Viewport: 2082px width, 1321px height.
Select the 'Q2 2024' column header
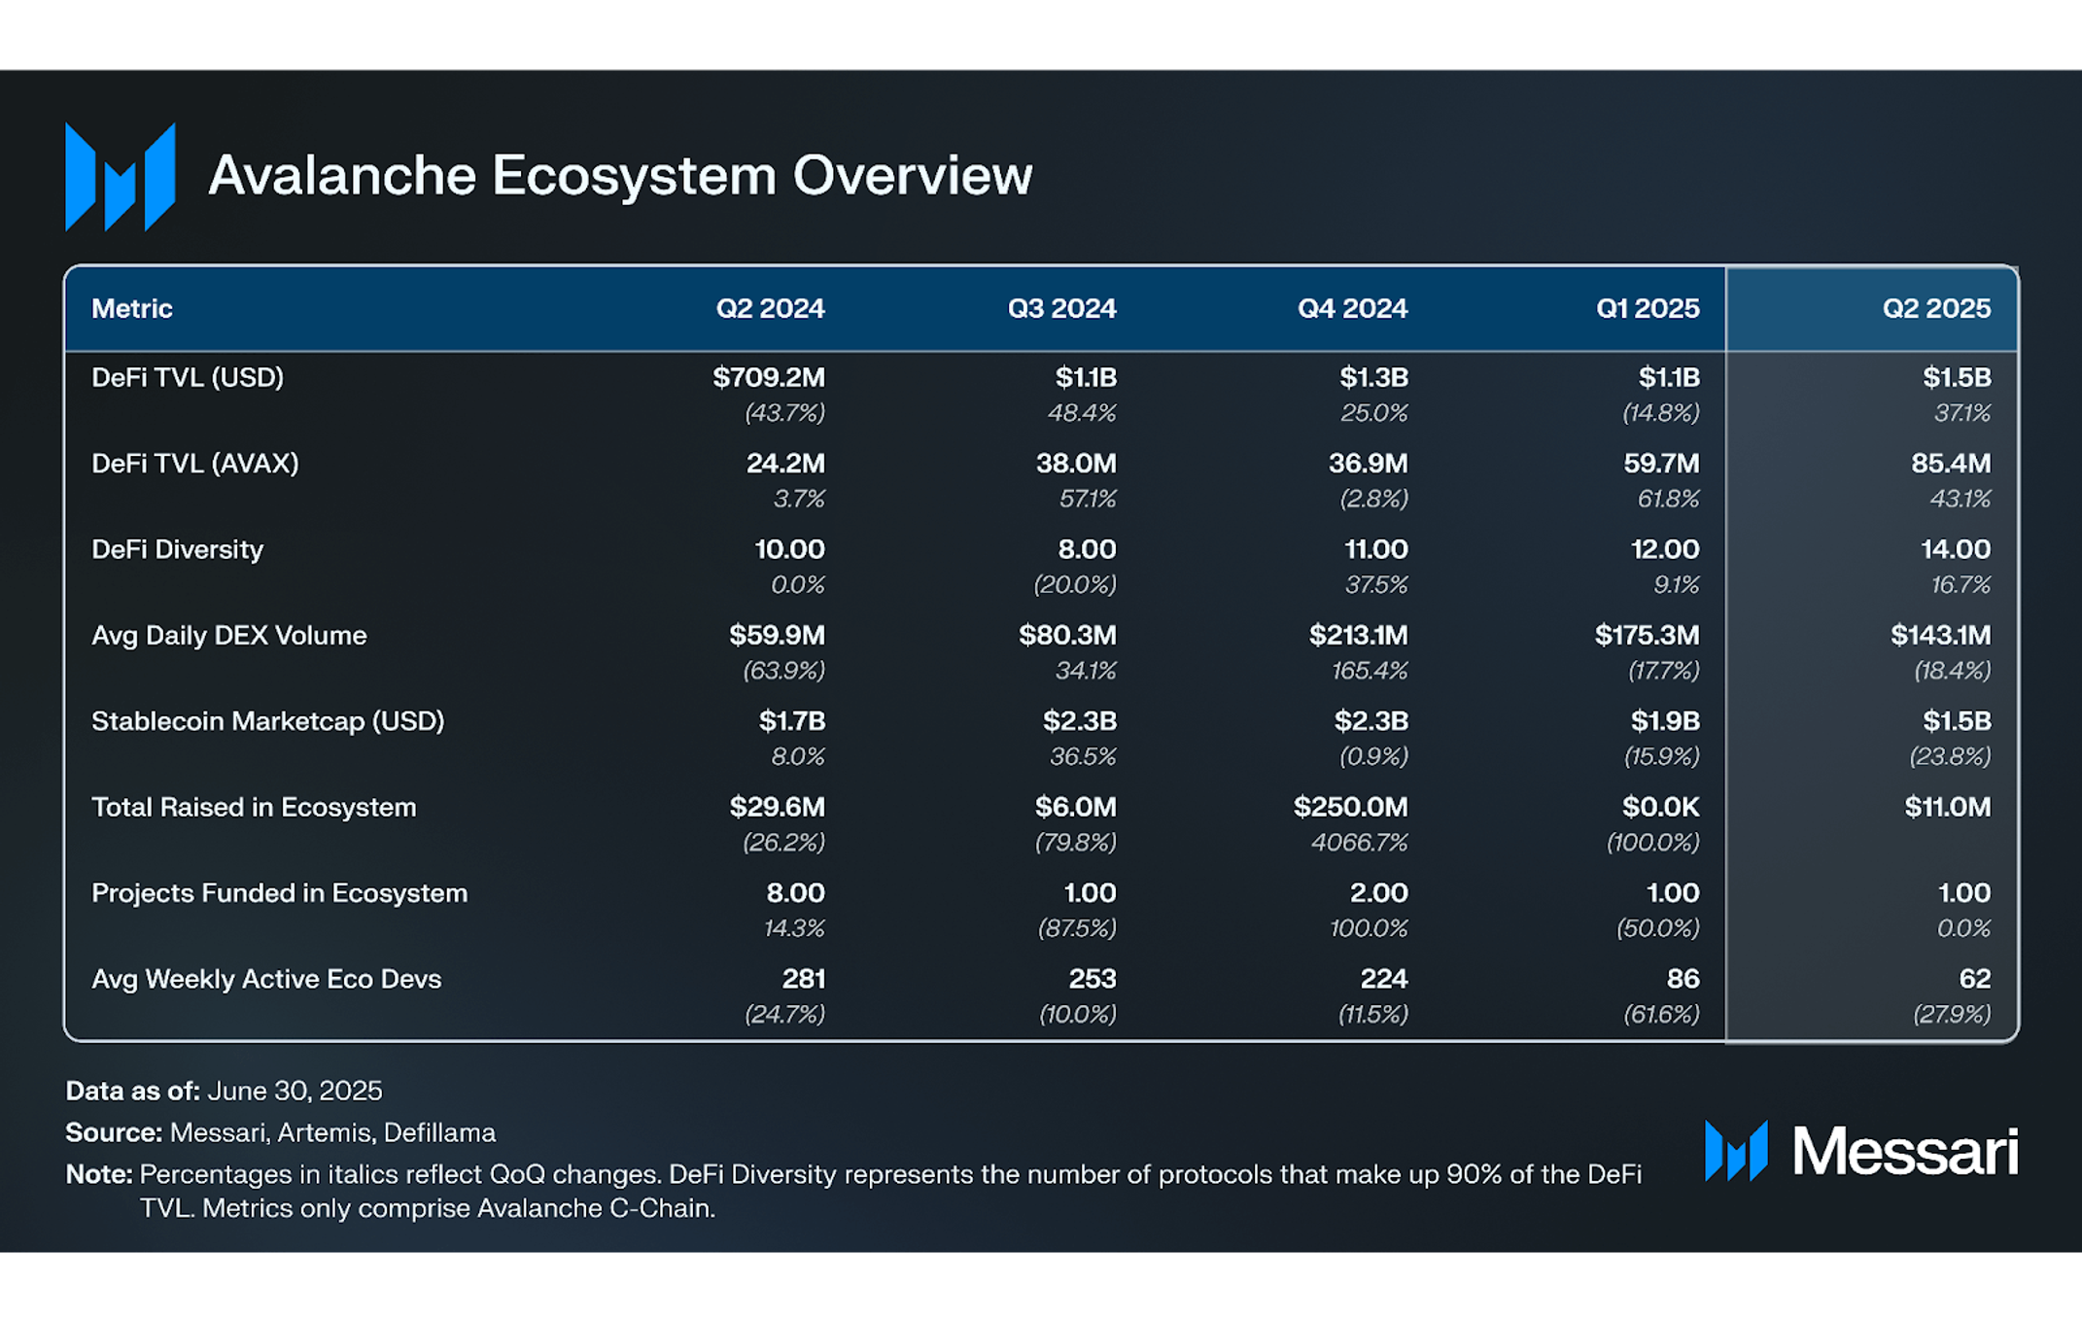[770, 308]
